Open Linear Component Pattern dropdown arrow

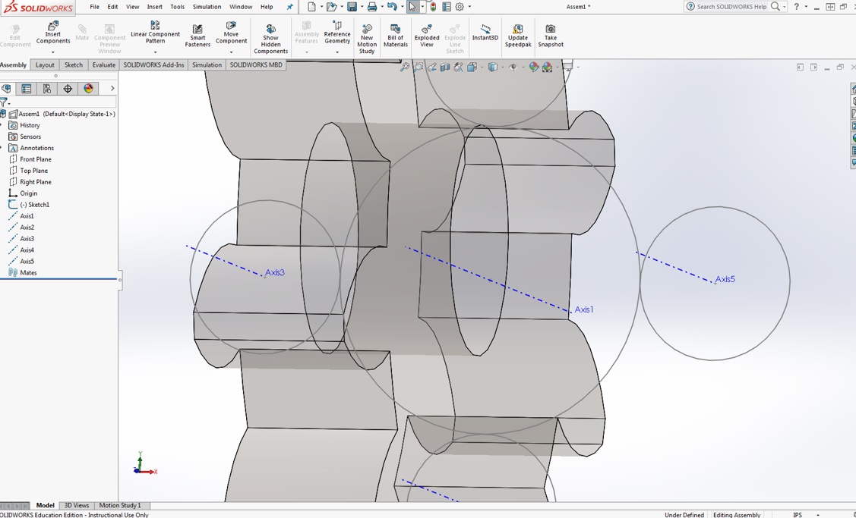tap(155, 52)
